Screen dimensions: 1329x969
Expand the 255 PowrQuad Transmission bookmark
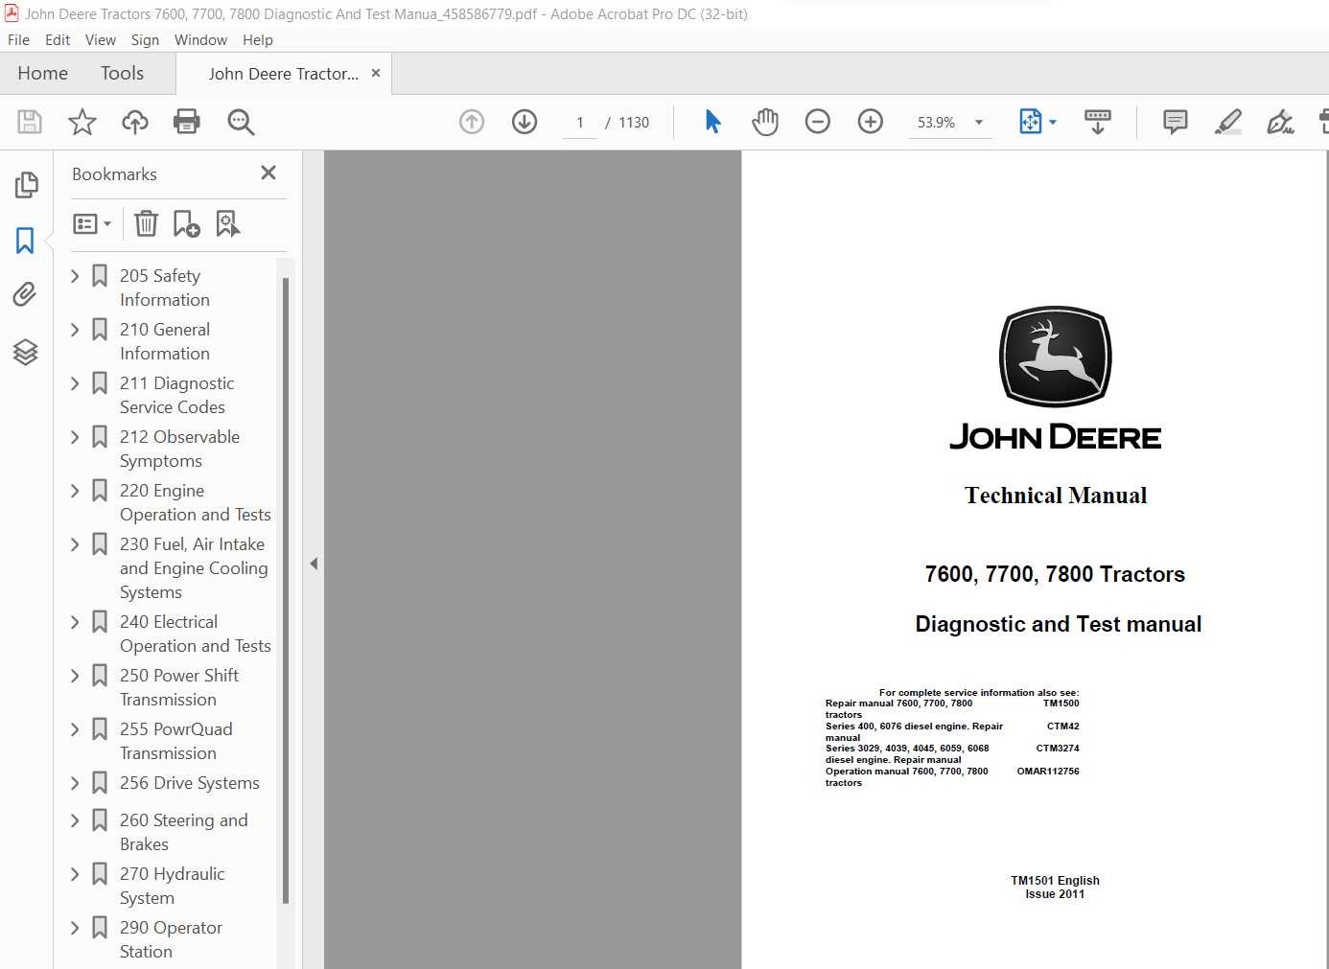point(75,729)
